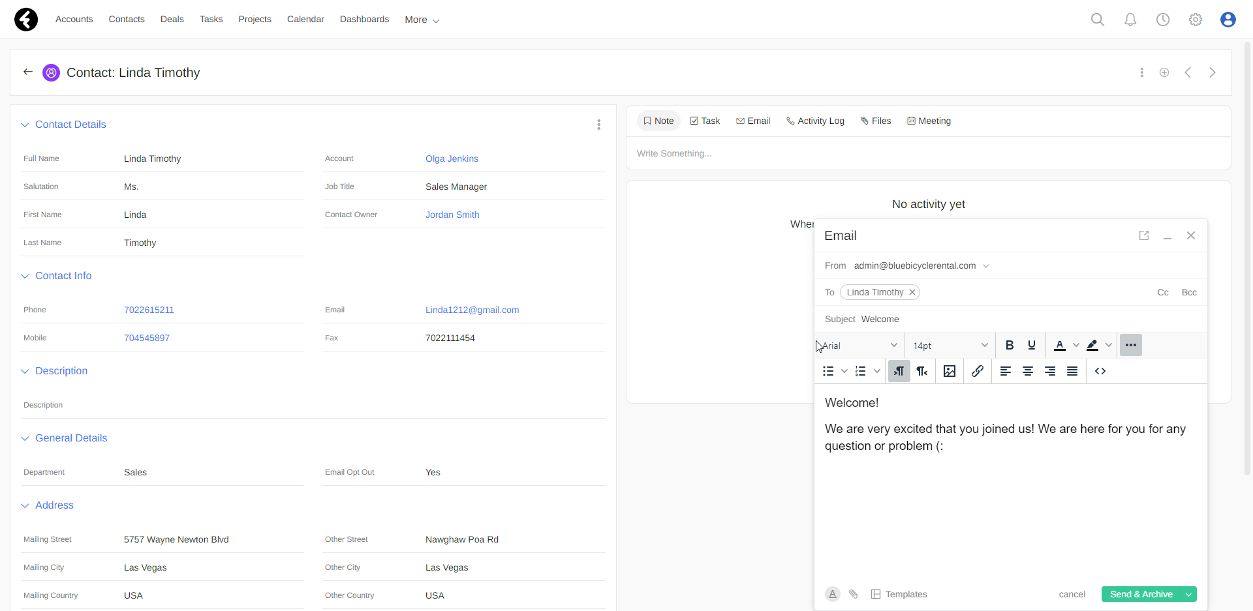Open the font size dropdown
1253x611 pixels.
(950, 345)
